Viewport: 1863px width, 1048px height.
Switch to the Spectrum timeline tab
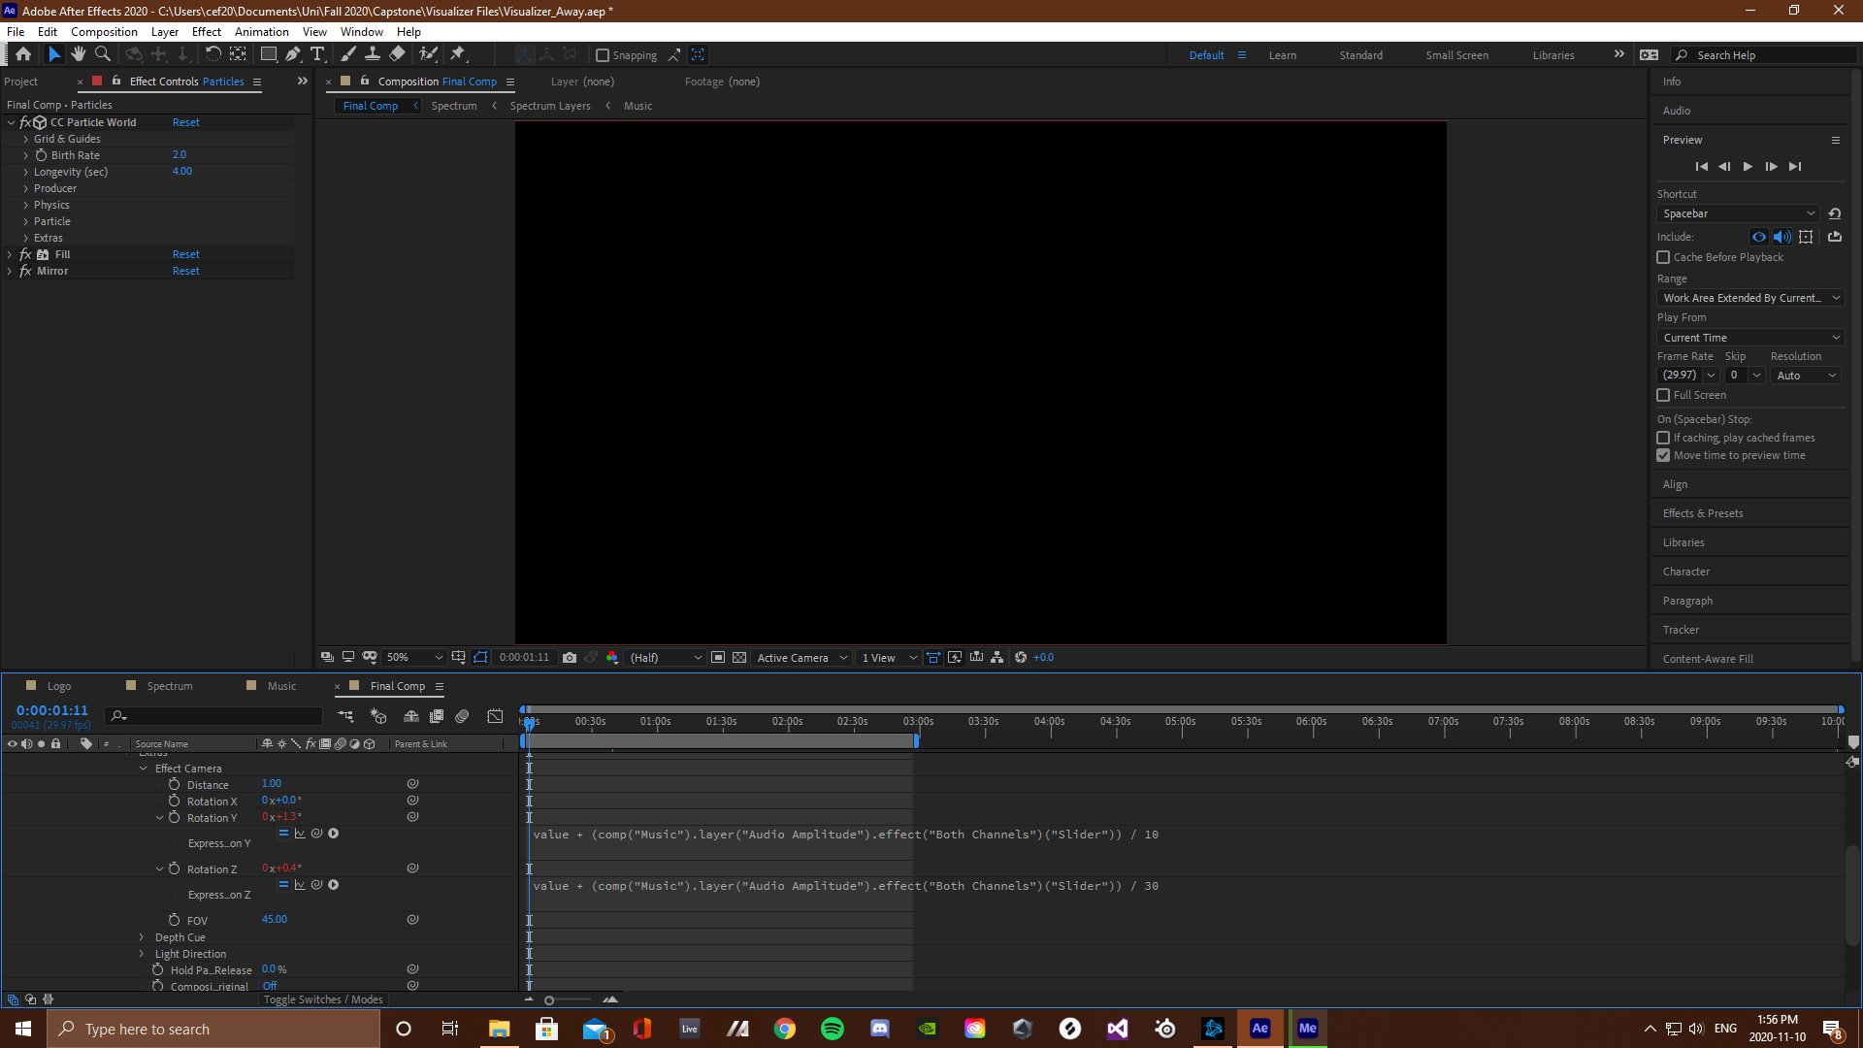(x=170, y=686)
